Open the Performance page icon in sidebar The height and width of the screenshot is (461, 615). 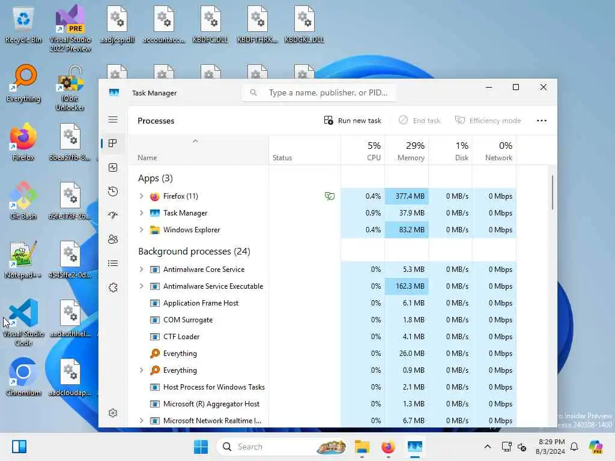[x=113, y=168]
